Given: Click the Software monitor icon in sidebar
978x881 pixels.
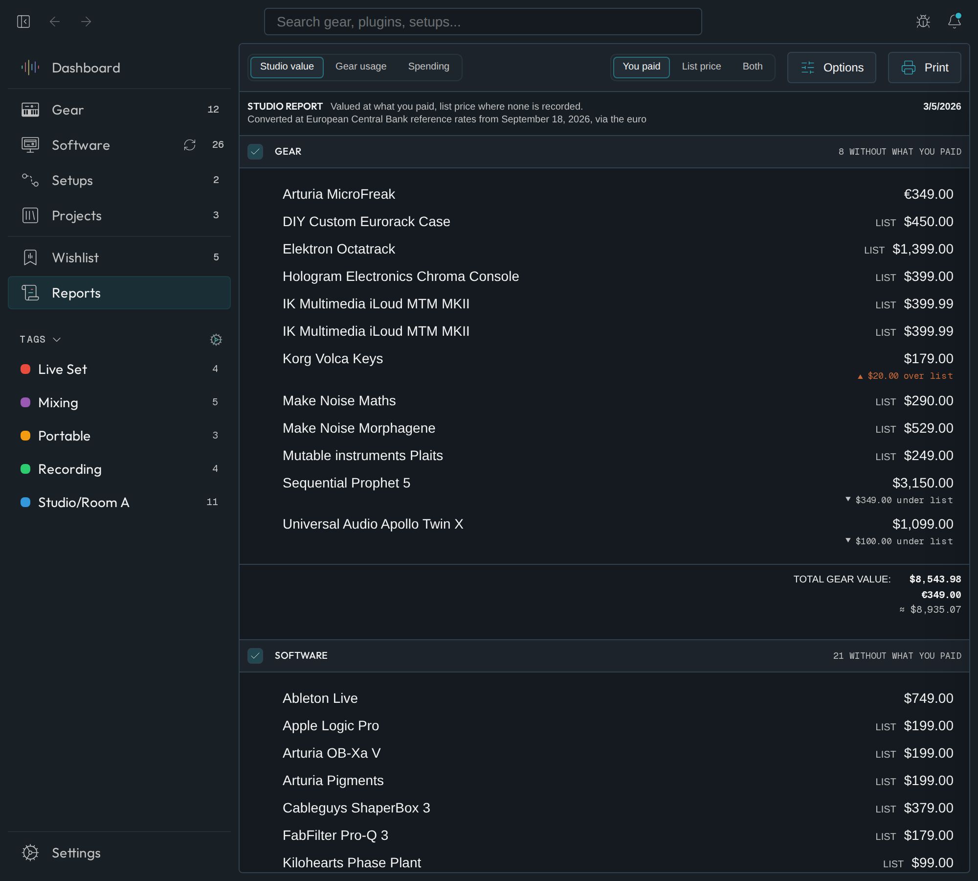Looking at the screenshot, I should (30, 145).
